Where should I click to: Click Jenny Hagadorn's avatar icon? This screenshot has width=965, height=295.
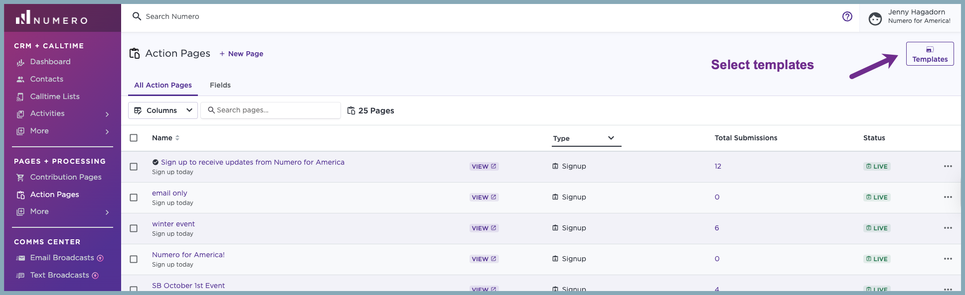click(875, 19)
